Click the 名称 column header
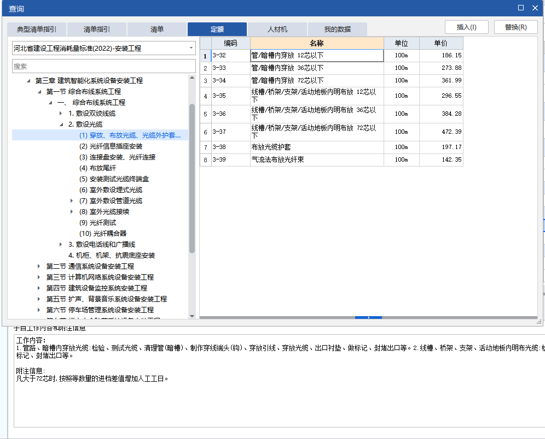545x439 pixels. click(x=317, y=43)
